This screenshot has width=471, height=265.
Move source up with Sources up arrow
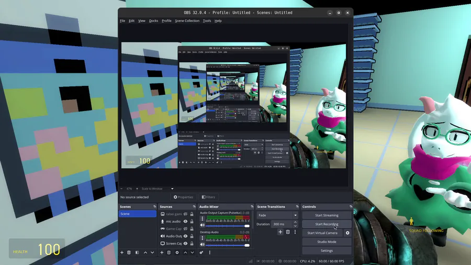point(185,252)
